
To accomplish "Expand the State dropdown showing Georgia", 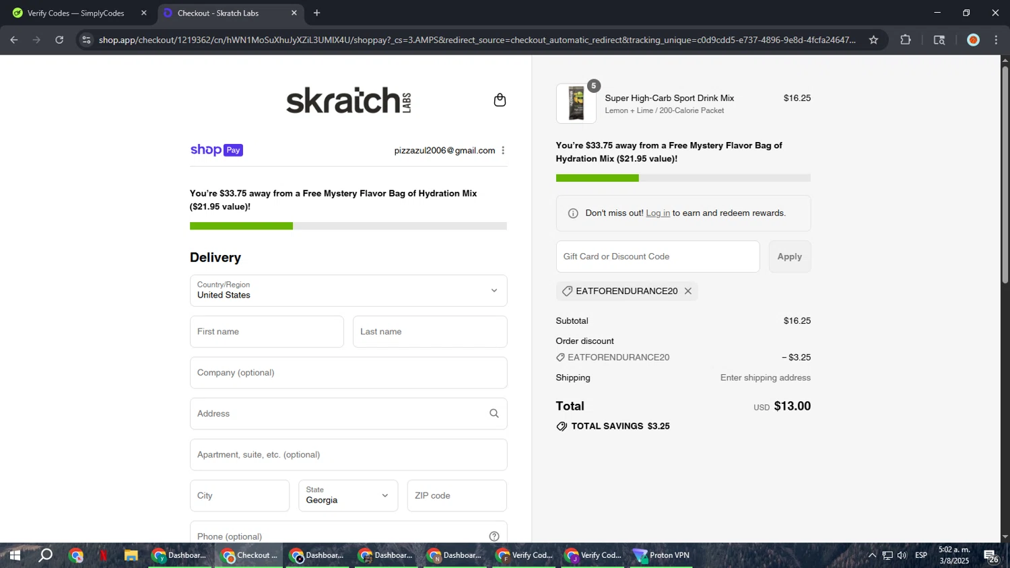I will click(x=348, y=495).
